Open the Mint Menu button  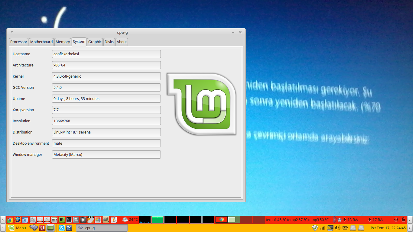tap(17, 228)
